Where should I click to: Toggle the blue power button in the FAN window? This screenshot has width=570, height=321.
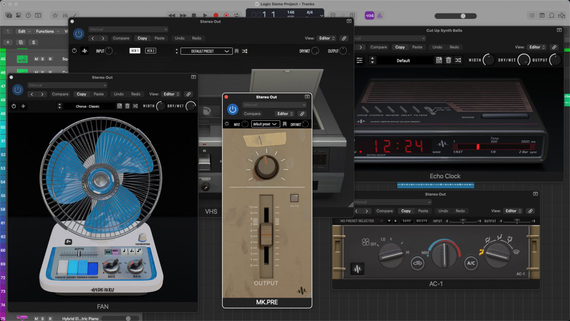coord(18,89)
